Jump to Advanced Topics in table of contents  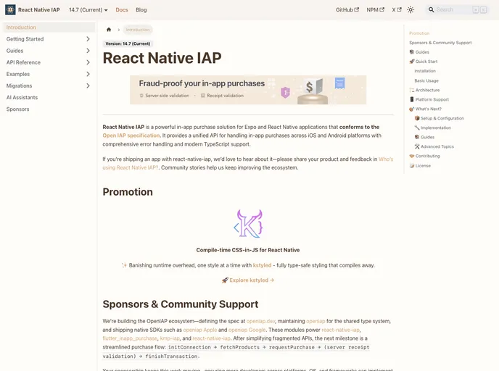[x=434, y=146]
